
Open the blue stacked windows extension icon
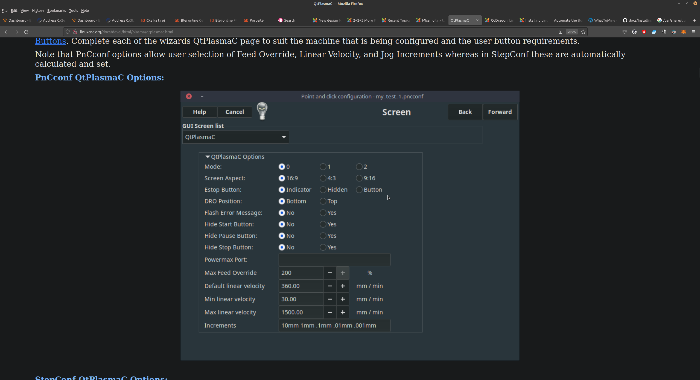coord(654,32)
